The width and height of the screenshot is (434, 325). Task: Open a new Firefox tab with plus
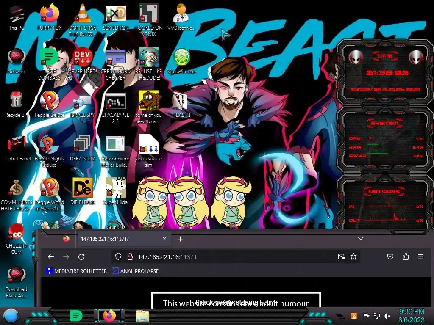click(x=180, y=239)
